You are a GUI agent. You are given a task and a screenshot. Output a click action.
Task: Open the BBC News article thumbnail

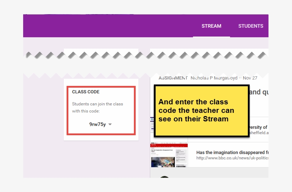click(x=168, y=155)
